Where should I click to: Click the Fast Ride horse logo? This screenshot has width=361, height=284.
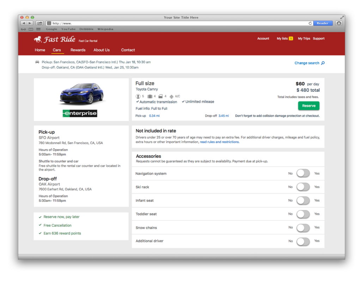point(38,39)
